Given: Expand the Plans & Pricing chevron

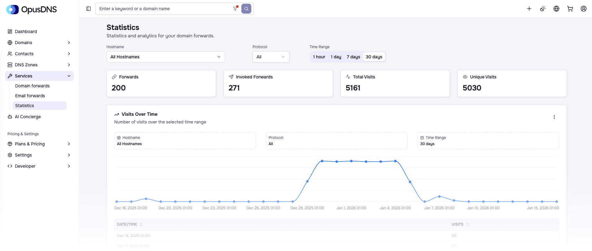Looking at the screenshot, I should coord(69,144).
